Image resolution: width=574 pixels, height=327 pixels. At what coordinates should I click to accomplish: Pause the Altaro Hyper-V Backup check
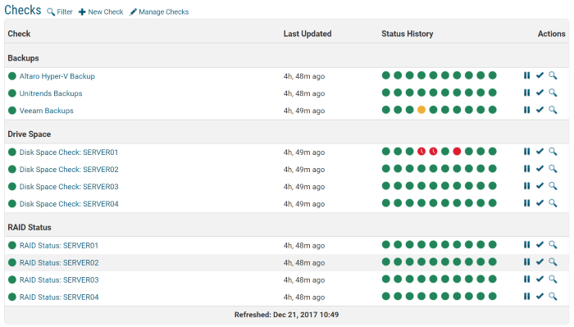(x=526, y=75)
